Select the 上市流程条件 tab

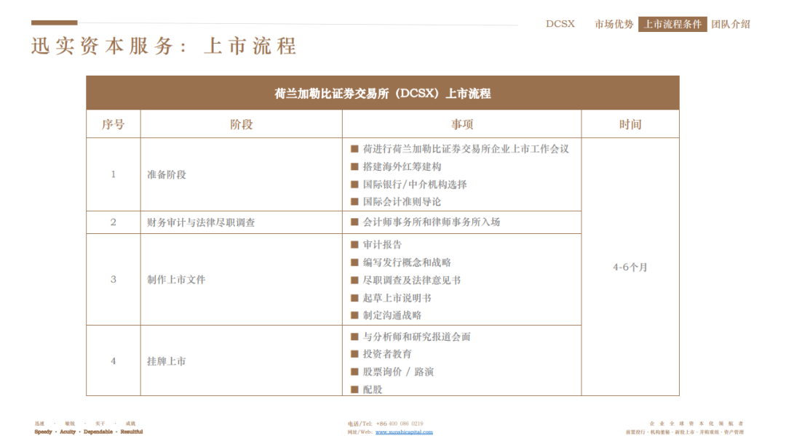pos(672,24)
